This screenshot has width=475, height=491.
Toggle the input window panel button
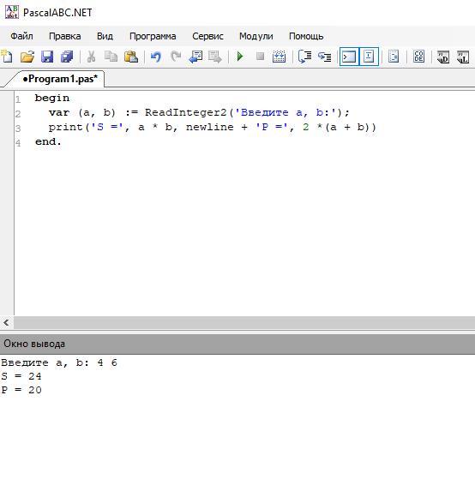click(369, 57)
